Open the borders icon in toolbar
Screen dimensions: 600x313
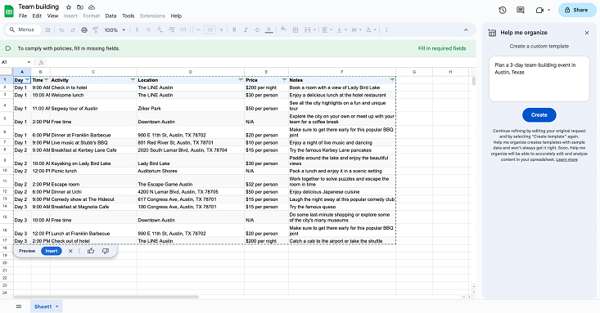pyautogui.click(x=295, y=29)
